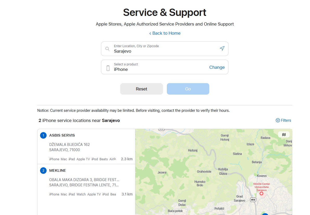Viewport: 310px width, 215px height.
Task: Click Buća potok label on the map
Action: tap(175, 211)
